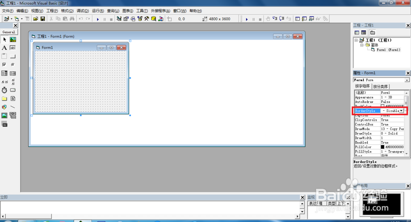411x222 pixels.
Task: Select the vertical scroll bar control
Action: (x=13, y=82)
